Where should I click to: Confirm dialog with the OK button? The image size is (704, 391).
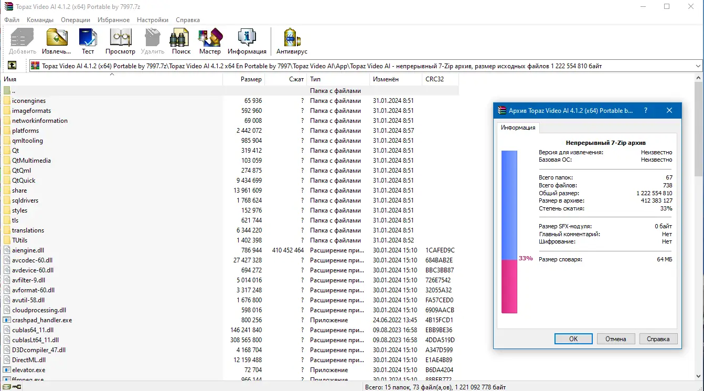click(573, 339)
